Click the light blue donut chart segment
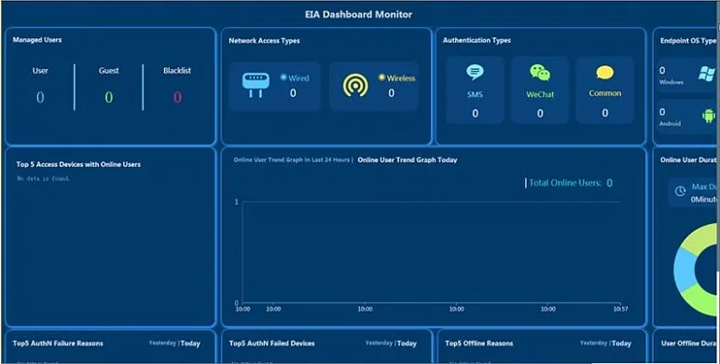The height and width of the screenshot is (364, 720). (x=685, y=270)
